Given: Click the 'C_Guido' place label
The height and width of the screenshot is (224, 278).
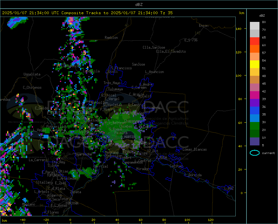Looking at the screenshot, I should tap(41, 108).
